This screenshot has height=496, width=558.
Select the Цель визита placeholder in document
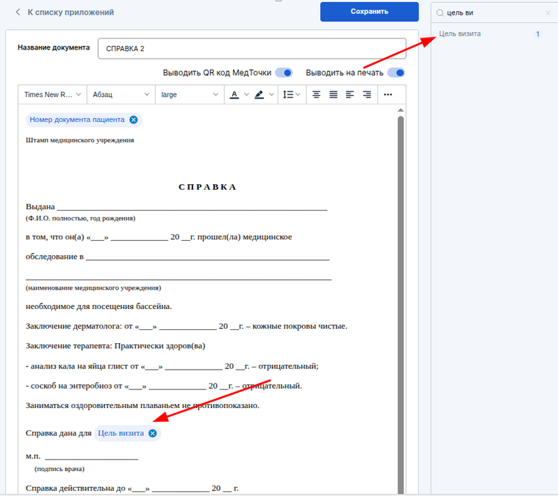(121, 433)
